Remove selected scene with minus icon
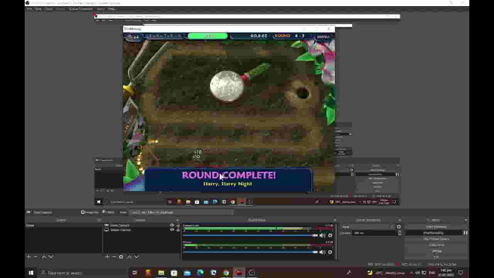 coord(36,257)
